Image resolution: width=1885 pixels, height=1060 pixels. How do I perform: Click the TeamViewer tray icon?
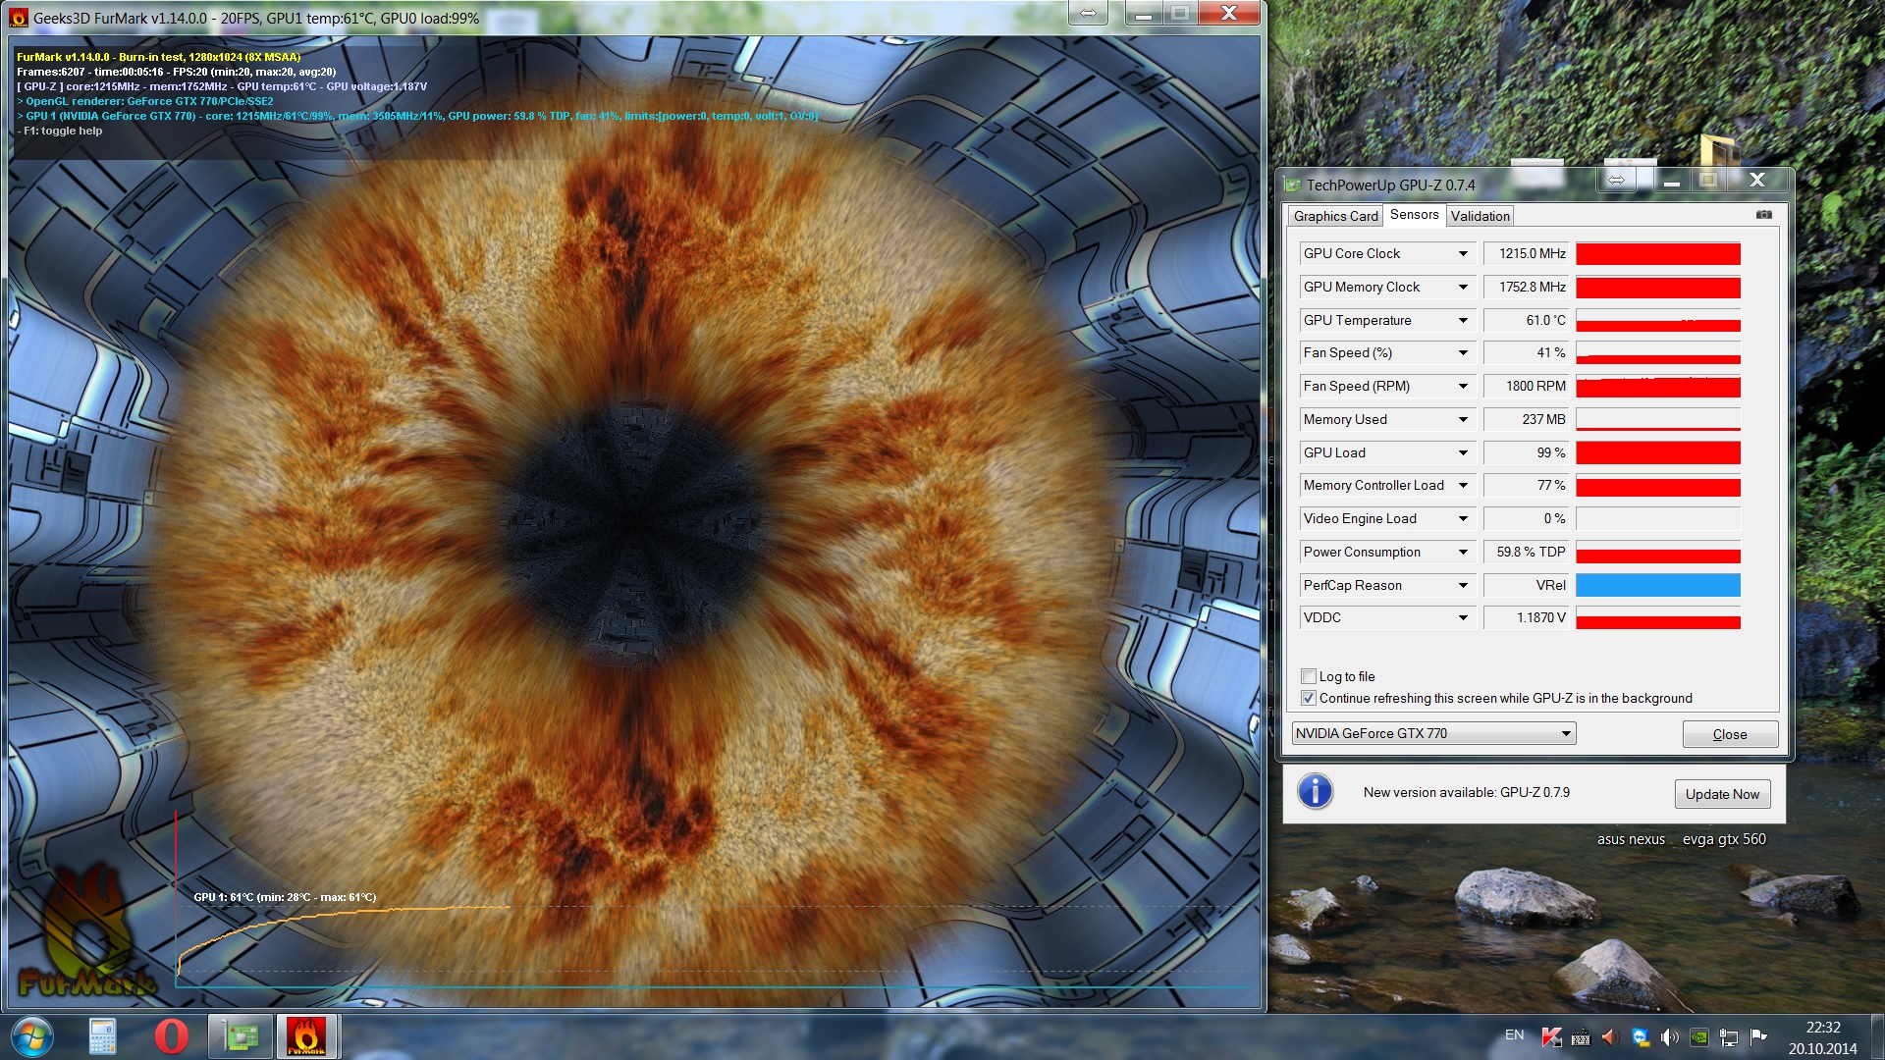[x=1640, y=1036]
